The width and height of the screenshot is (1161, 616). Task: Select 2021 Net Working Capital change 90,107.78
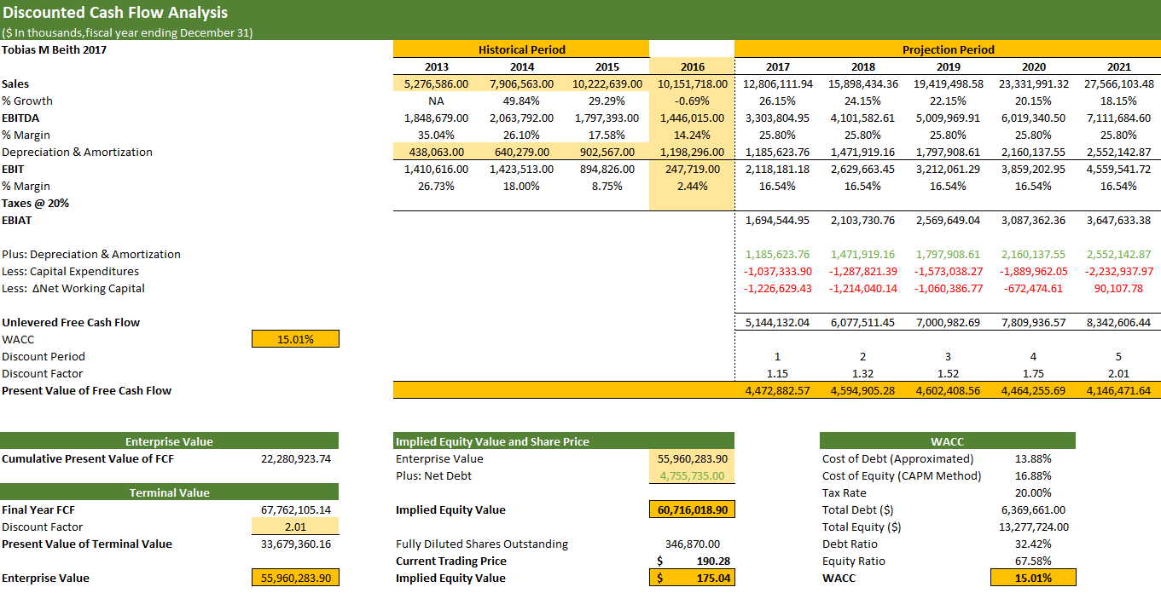(x=1118, y=288)
